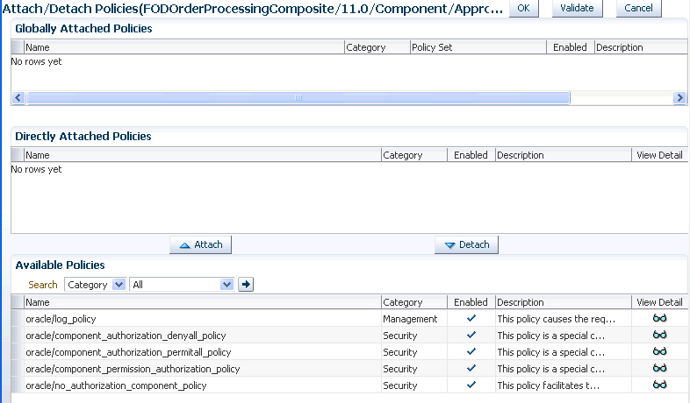Open glasses icon for component_authorization_denyall_policy
The height and width of the screenshot is (403, 690).
(x=659, y=335)
